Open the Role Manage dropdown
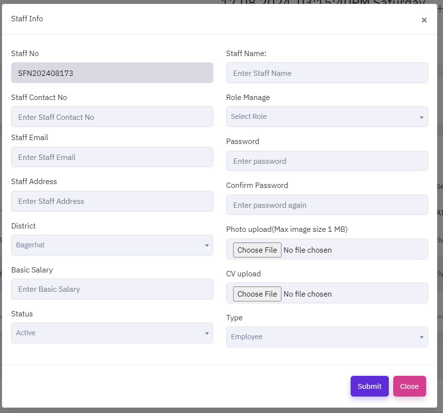 [327, 117]
